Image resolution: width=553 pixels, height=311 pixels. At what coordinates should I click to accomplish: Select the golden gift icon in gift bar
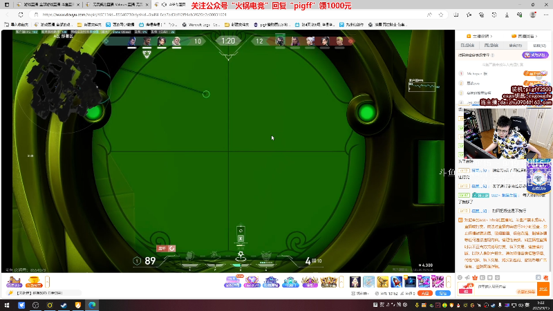(x=383, y=282)
